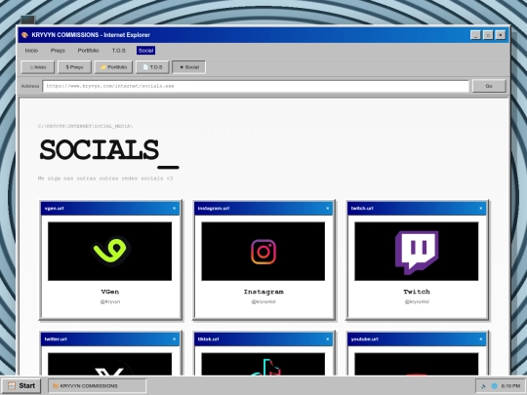Screen dimensions: 527x395
Task: Click the 'Me siga nas outras' subtitle text
Action: [105, 178]
